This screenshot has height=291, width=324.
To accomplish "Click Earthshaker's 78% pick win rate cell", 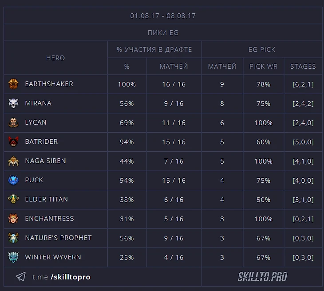I will tap(263, 84).
